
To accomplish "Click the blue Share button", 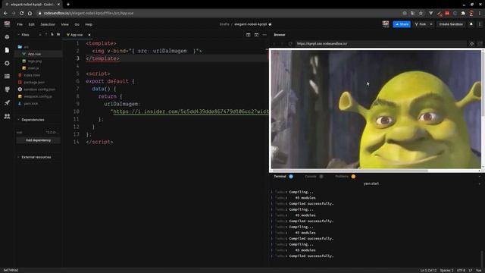I will [x=402, y=24].
